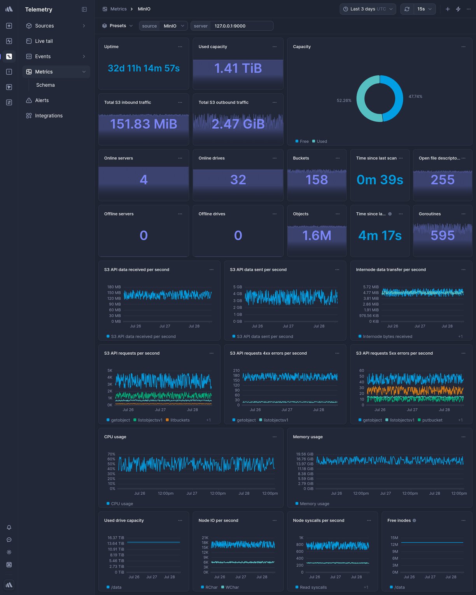Go to Alerts in sidebar
Screen dimensions: 476x595
pyautogui.click(x=56, y=100)
